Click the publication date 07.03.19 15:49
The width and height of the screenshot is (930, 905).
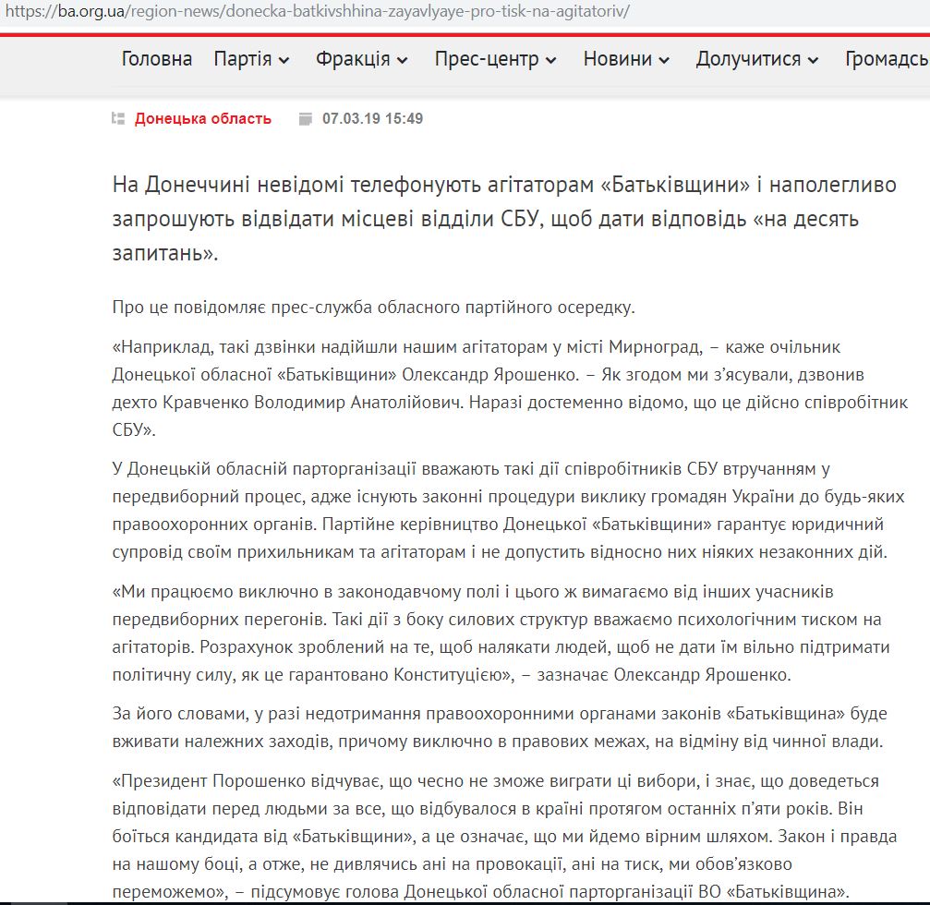(x=372, y=118)
